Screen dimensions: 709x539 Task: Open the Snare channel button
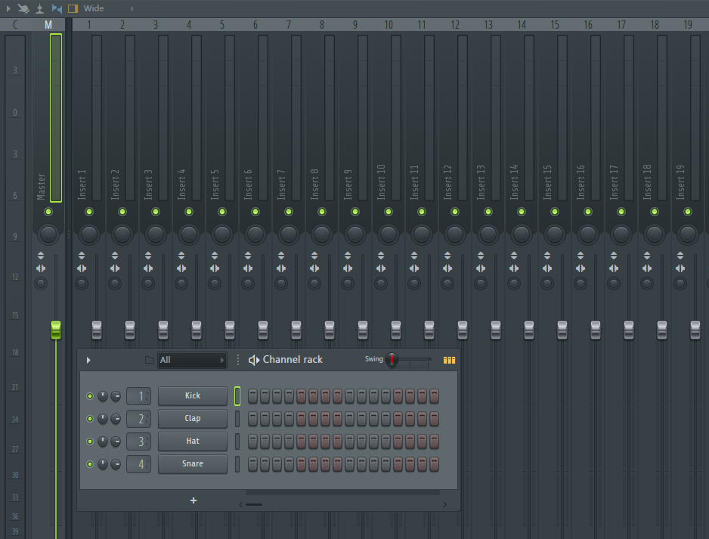pos(193,463)
